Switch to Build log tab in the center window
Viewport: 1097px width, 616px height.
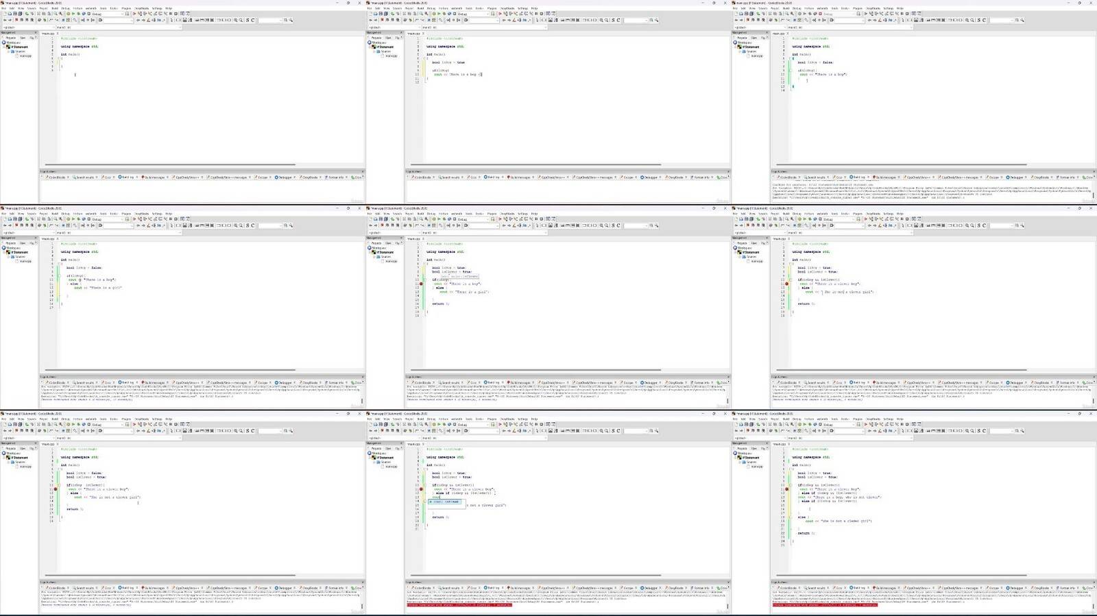492,382
